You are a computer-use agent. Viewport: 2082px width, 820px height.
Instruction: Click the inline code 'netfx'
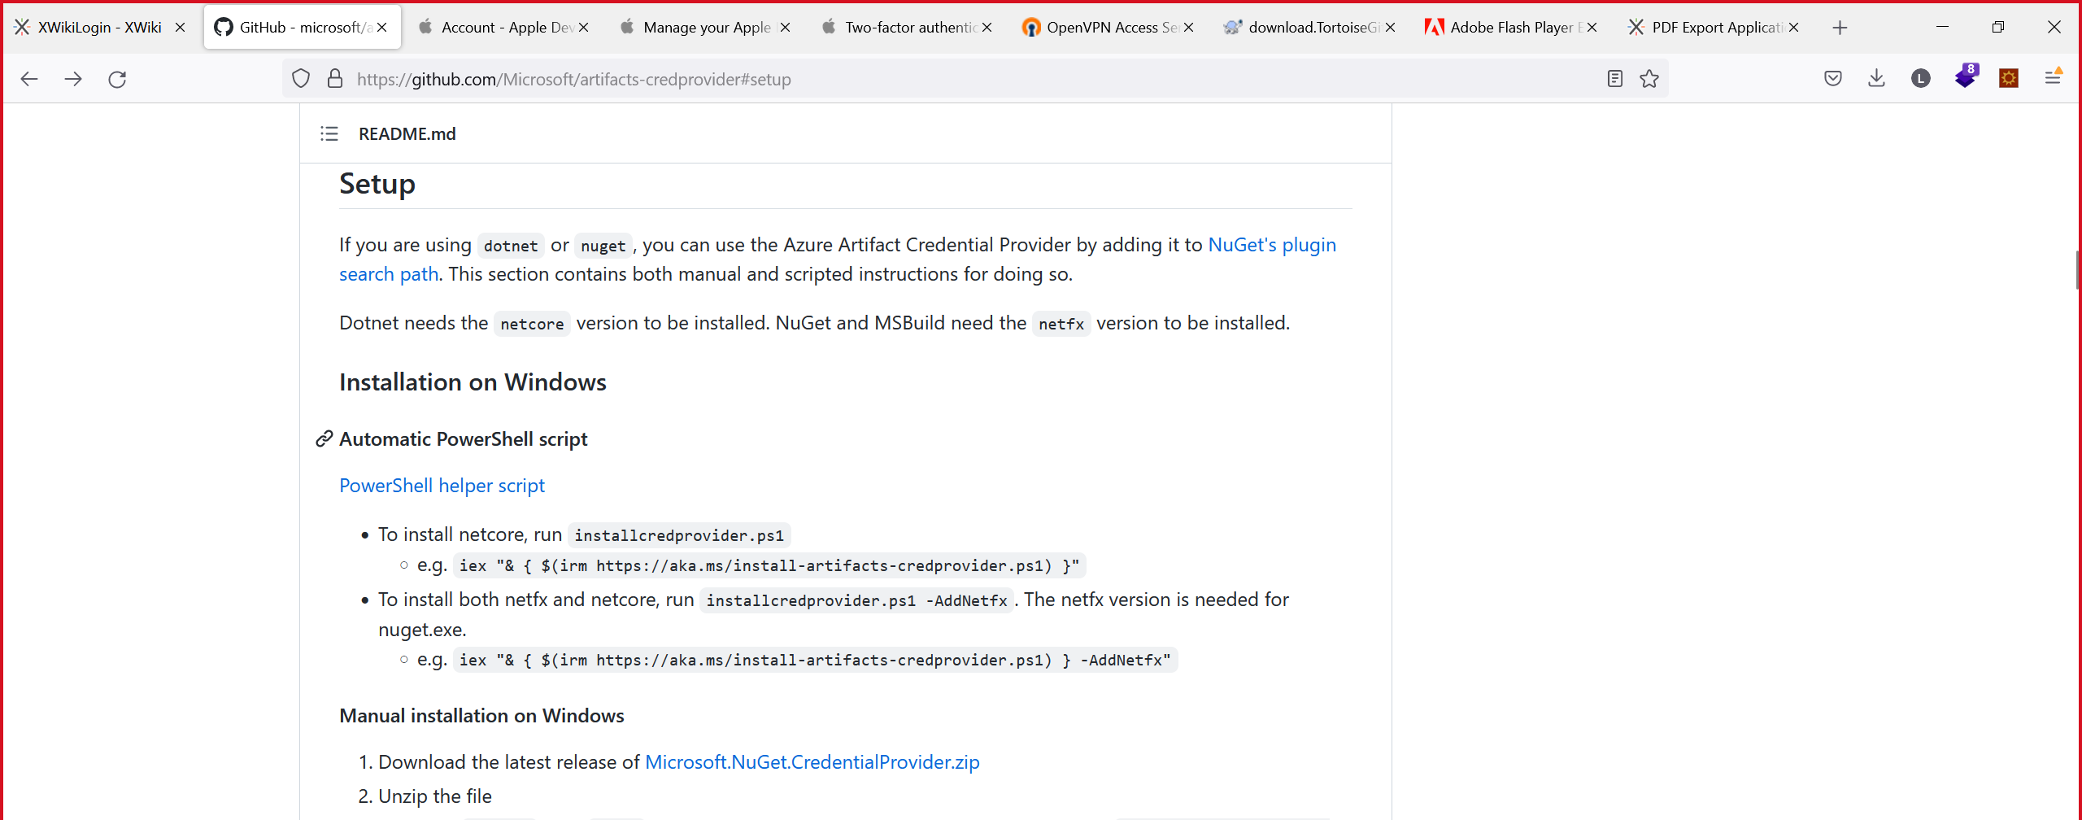pos(1061,324)
